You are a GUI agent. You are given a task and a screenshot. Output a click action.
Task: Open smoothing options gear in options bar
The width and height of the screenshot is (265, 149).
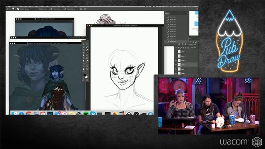click(81, 9)
